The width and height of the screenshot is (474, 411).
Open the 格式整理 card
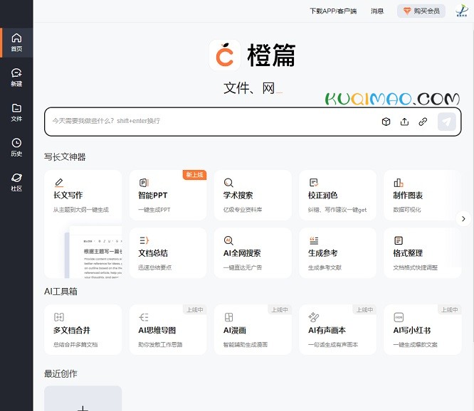pyautogui.click(x=423, y=253)
